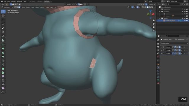Toggle the retopo collection exclude checkbox
Screen dimensions: 189x106
183,18
